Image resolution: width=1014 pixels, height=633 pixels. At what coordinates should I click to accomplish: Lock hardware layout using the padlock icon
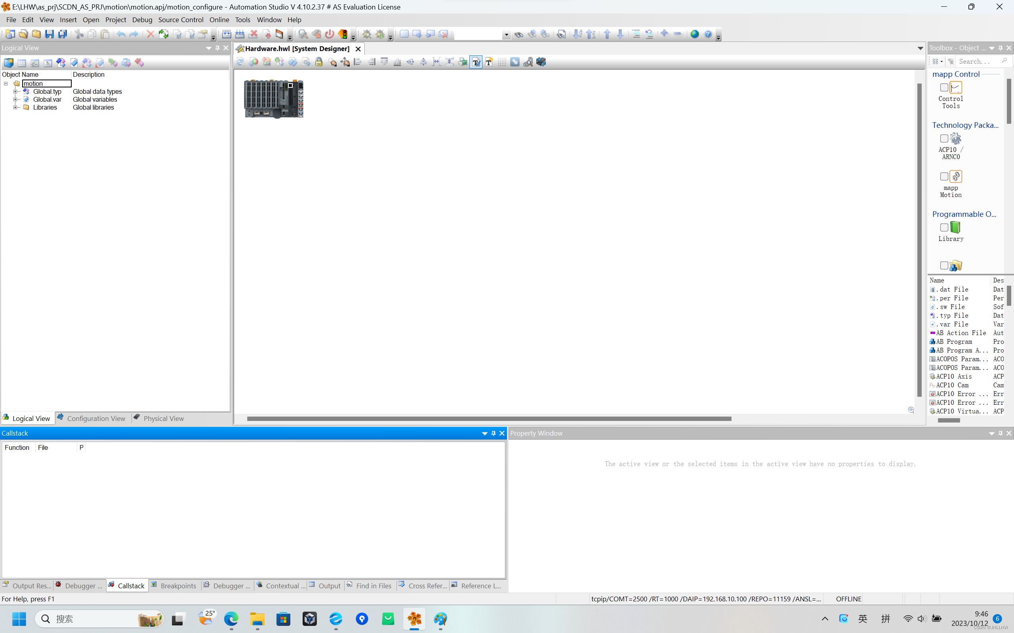point(318,62)
